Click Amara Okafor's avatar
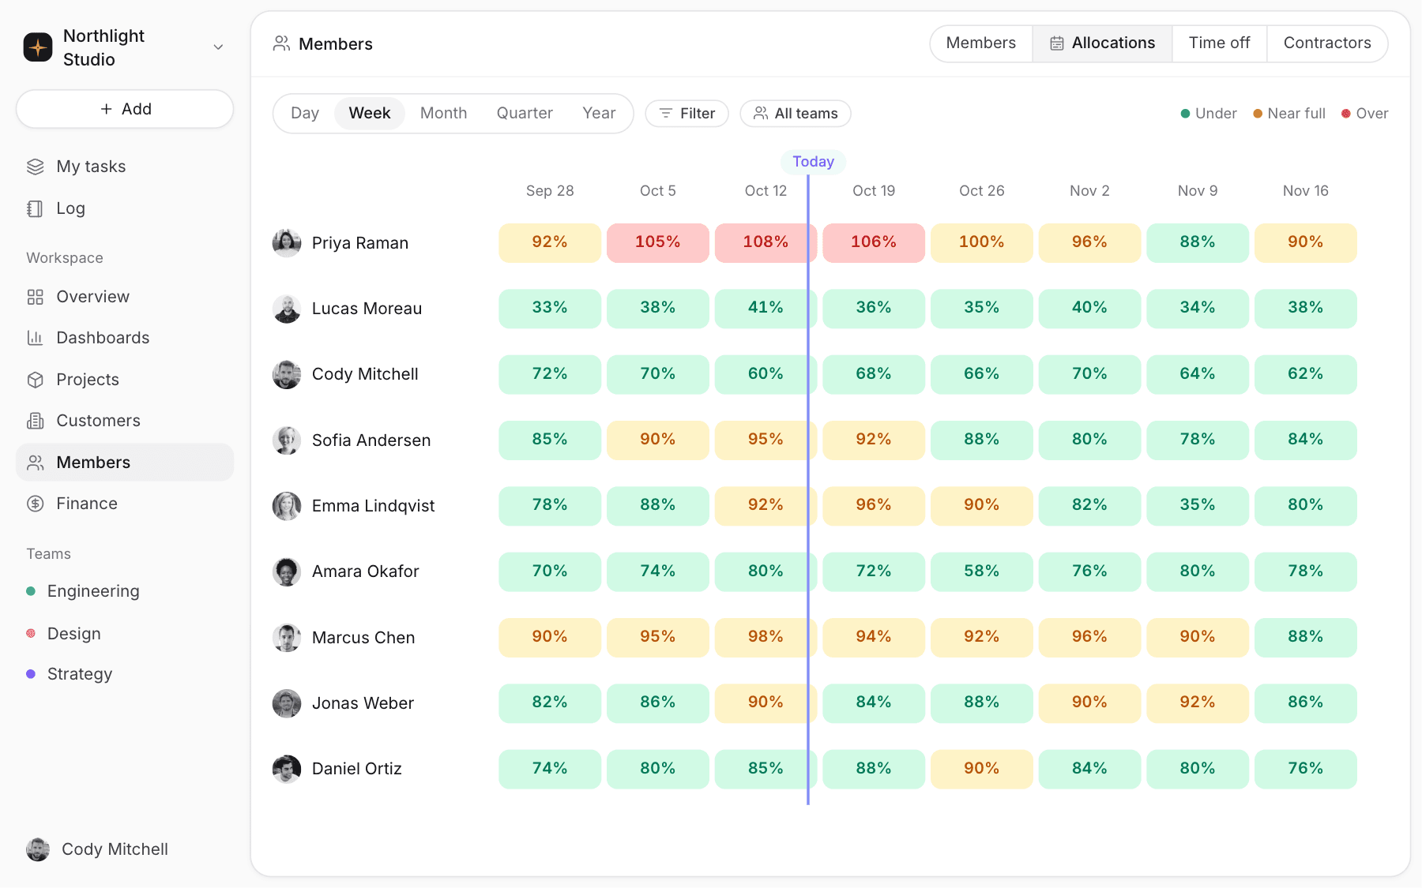This screenshot has width=1422, height=888. coord(287,571)
